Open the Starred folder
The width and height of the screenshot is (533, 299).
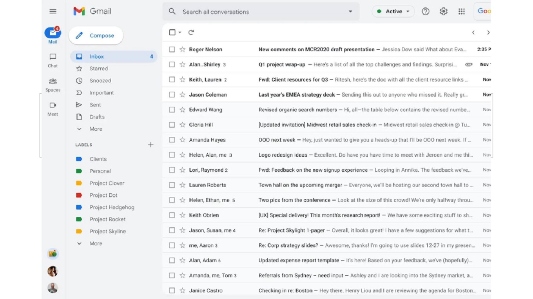click(98, 69)
